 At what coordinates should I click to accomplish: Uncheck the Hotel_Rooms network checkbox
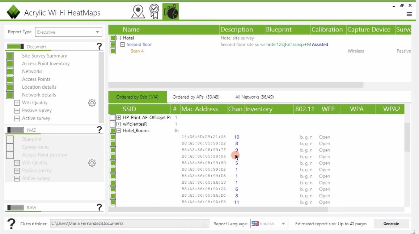pos(113,130)
